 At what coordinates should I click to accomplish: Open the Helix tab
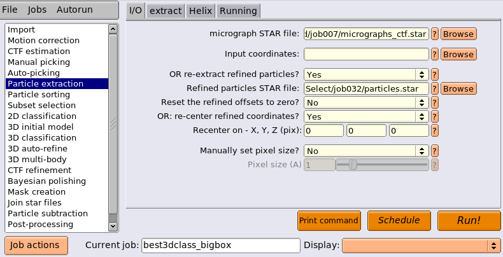click(x=201, y=11)
